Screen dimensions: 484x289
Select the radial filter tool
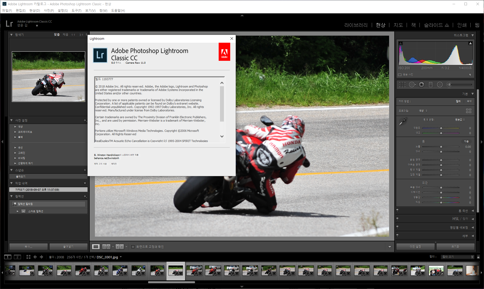(440, 84)
